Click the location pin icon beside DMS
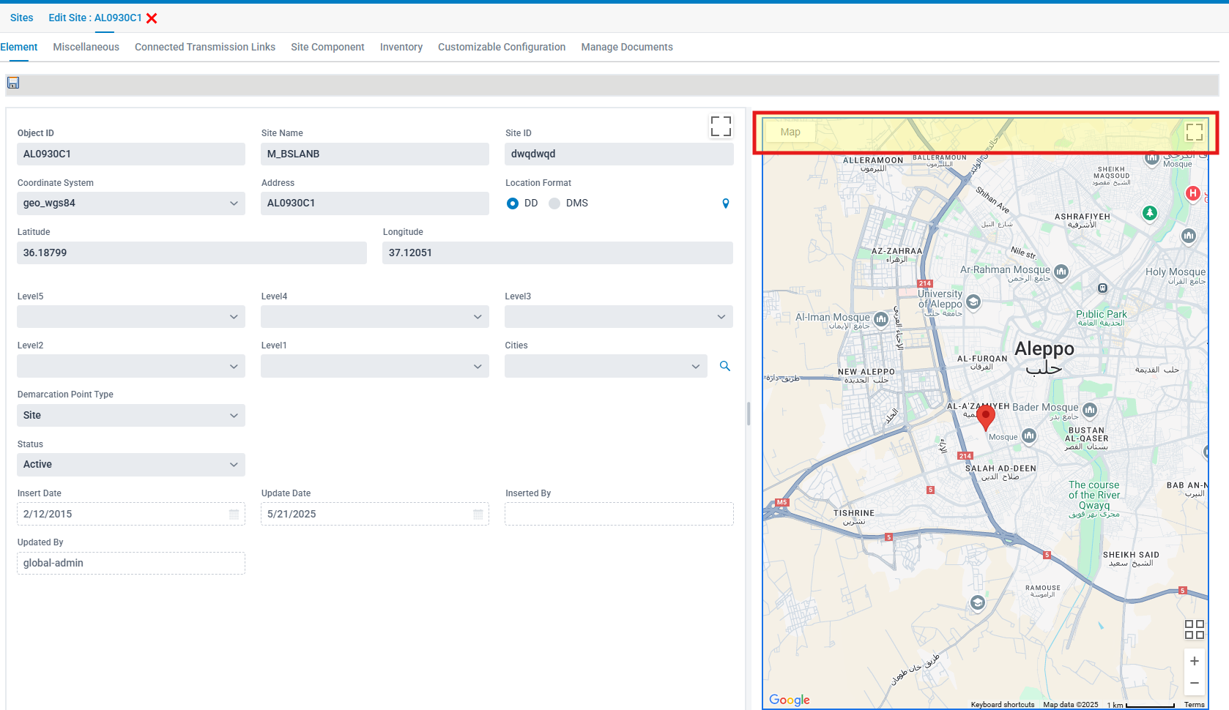Image resolution: width=1229 pixels, height=710 pixels. click(x=725, y=203)
